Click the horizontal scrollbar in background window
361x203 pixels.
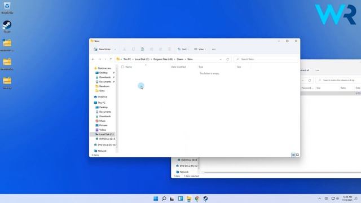pyautogui.click(x=282, y=172)
